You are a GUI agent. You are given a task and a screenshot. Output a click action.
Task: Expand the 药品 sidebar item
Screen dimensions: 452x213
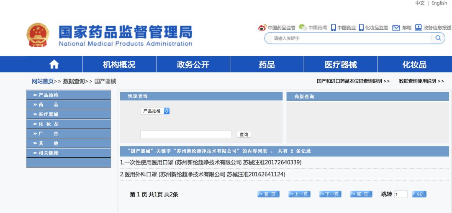pyautogui.click(x=69, y=105)
